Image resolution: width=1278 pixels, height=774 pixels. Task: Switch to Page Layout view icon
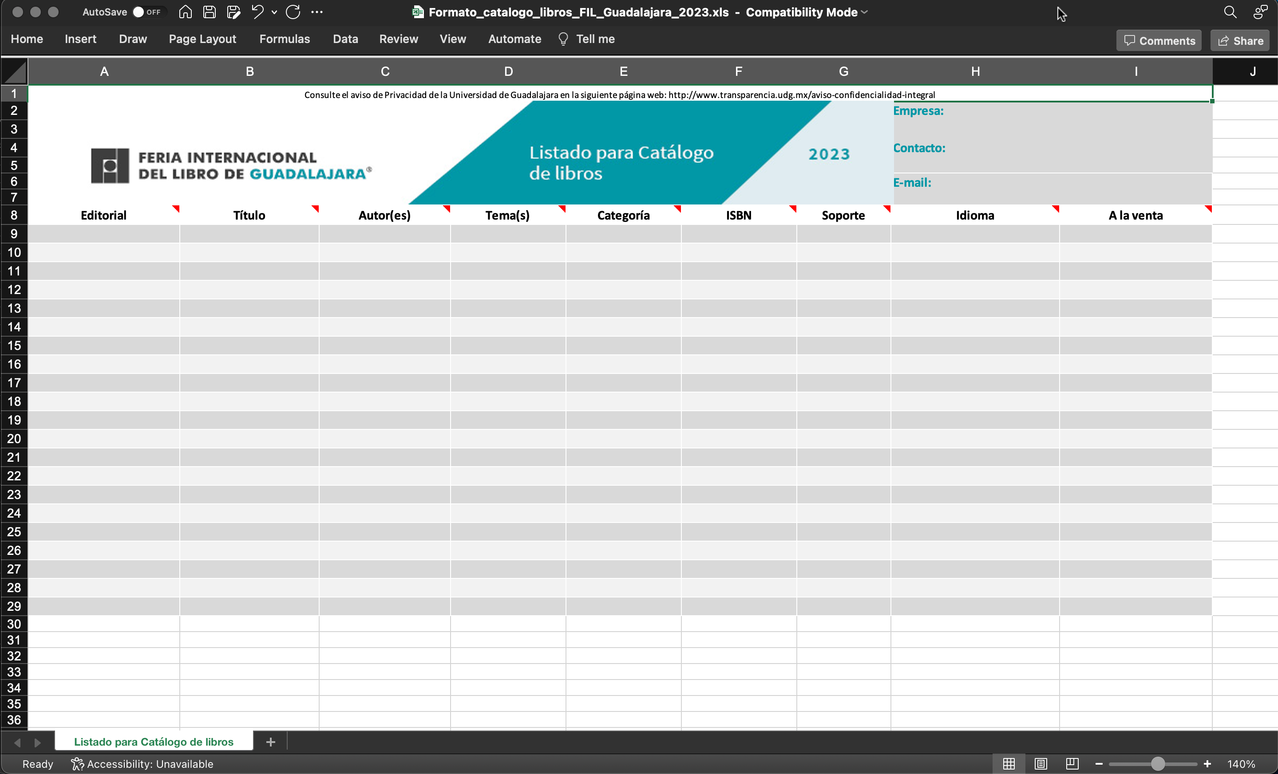1041,764
